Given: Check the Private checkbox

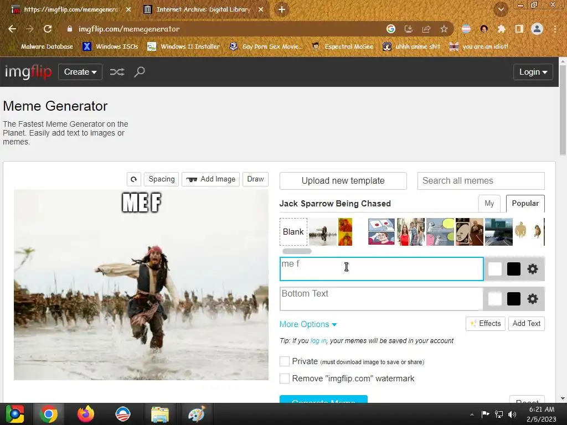Looking at the screenshot, I should [285, 361].
